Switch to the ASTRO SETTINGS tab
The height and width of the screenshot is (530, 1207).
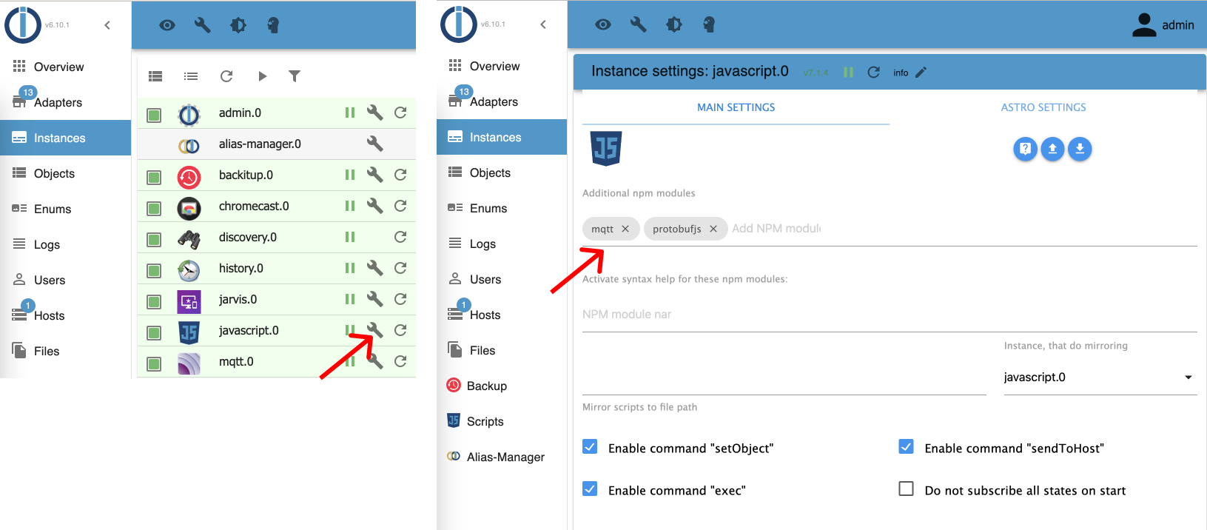(1043, 107)
